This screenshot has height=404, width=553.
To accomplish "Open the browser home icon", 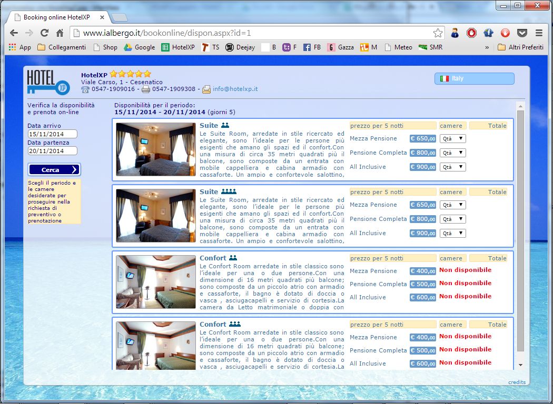I will [x=60, y=33].
